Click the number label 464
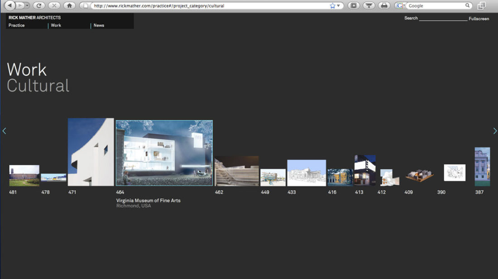Viewport: 498px width, 279px height. pyautogui.click(x=120, y=192)
